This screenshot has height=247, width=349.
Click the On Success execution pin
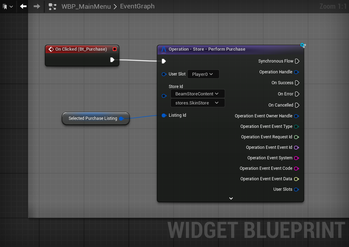click(297, 83)
